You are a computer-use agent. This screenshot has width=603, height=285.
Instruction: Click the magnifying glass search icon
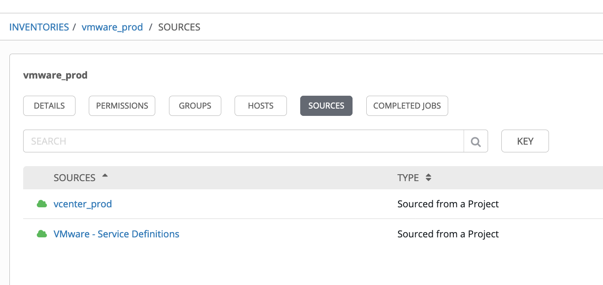pos(476,141)
